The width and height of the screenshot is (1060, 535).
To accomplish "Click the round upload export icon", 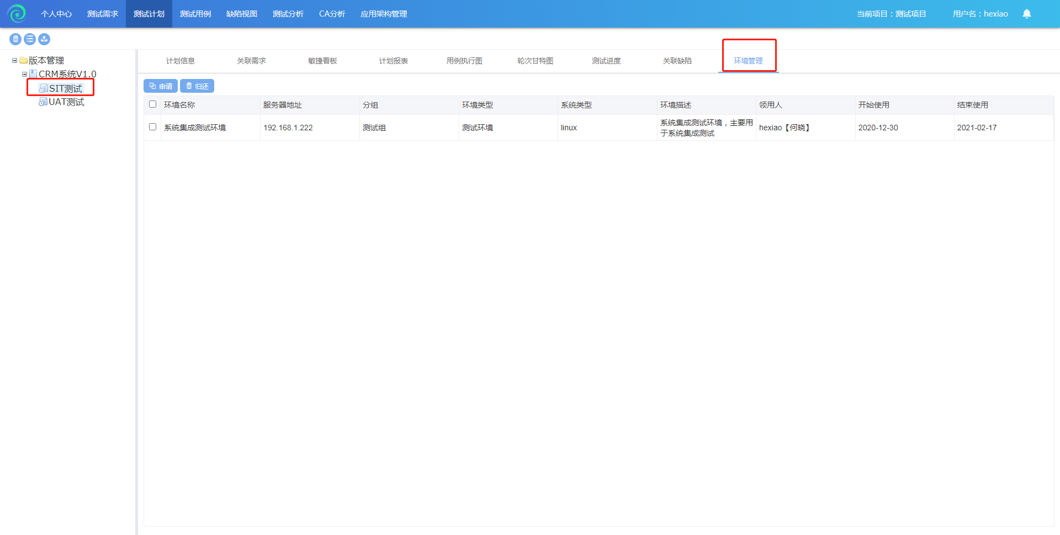I will click(x=44, y=39).
